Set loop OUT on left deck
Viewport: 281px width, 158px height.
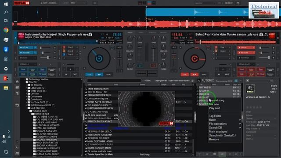[75, 74]
